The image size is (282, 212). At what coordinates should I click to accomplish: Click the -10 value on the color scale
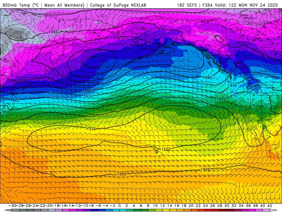84,206
